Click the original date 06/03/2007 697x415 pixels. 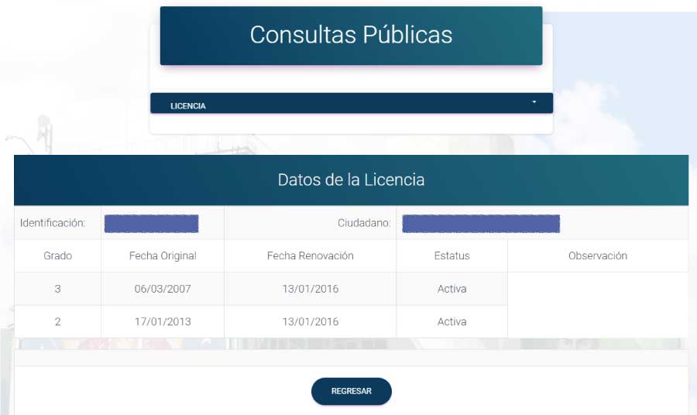163,289
